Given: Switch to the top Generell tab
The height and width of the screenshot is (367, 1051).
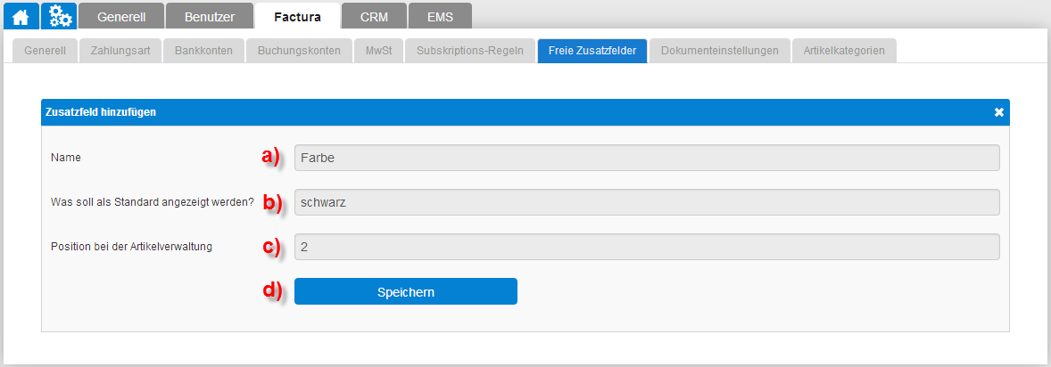Looking at the screenshot, I should [x=121, y=17].
